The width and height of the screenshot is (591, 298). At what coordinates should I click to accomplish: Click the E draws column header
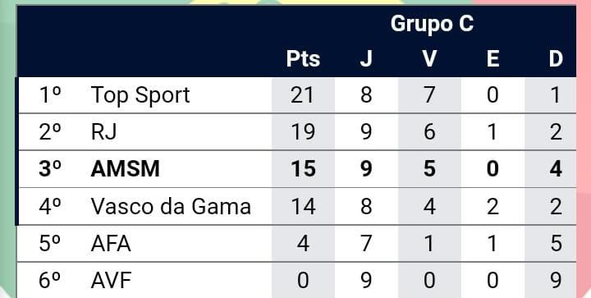pyautogui.click(x=492, y=59)
